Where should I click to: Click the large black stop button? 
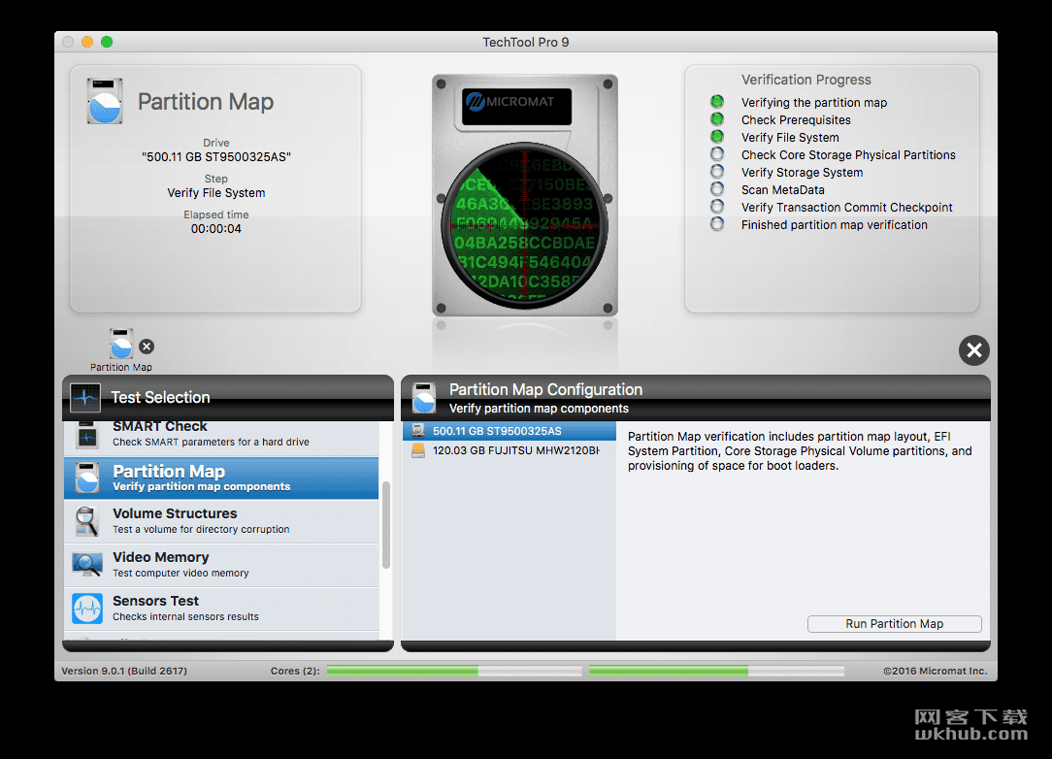974,350
